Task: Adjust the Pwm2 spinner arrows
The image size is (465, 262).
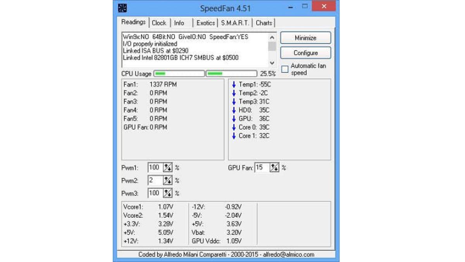Action: point(167,180)
